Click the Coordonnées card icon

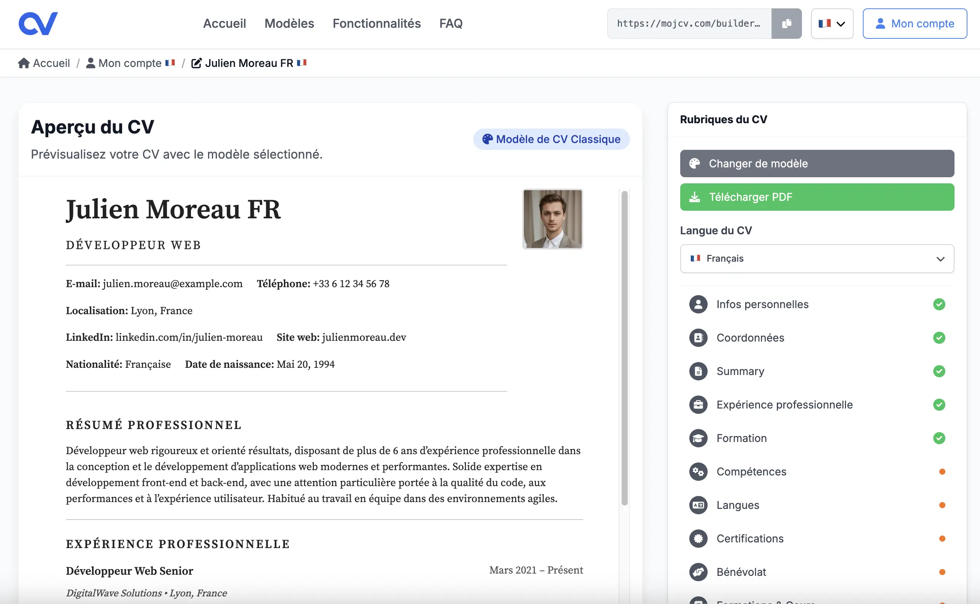coord(698,337)
